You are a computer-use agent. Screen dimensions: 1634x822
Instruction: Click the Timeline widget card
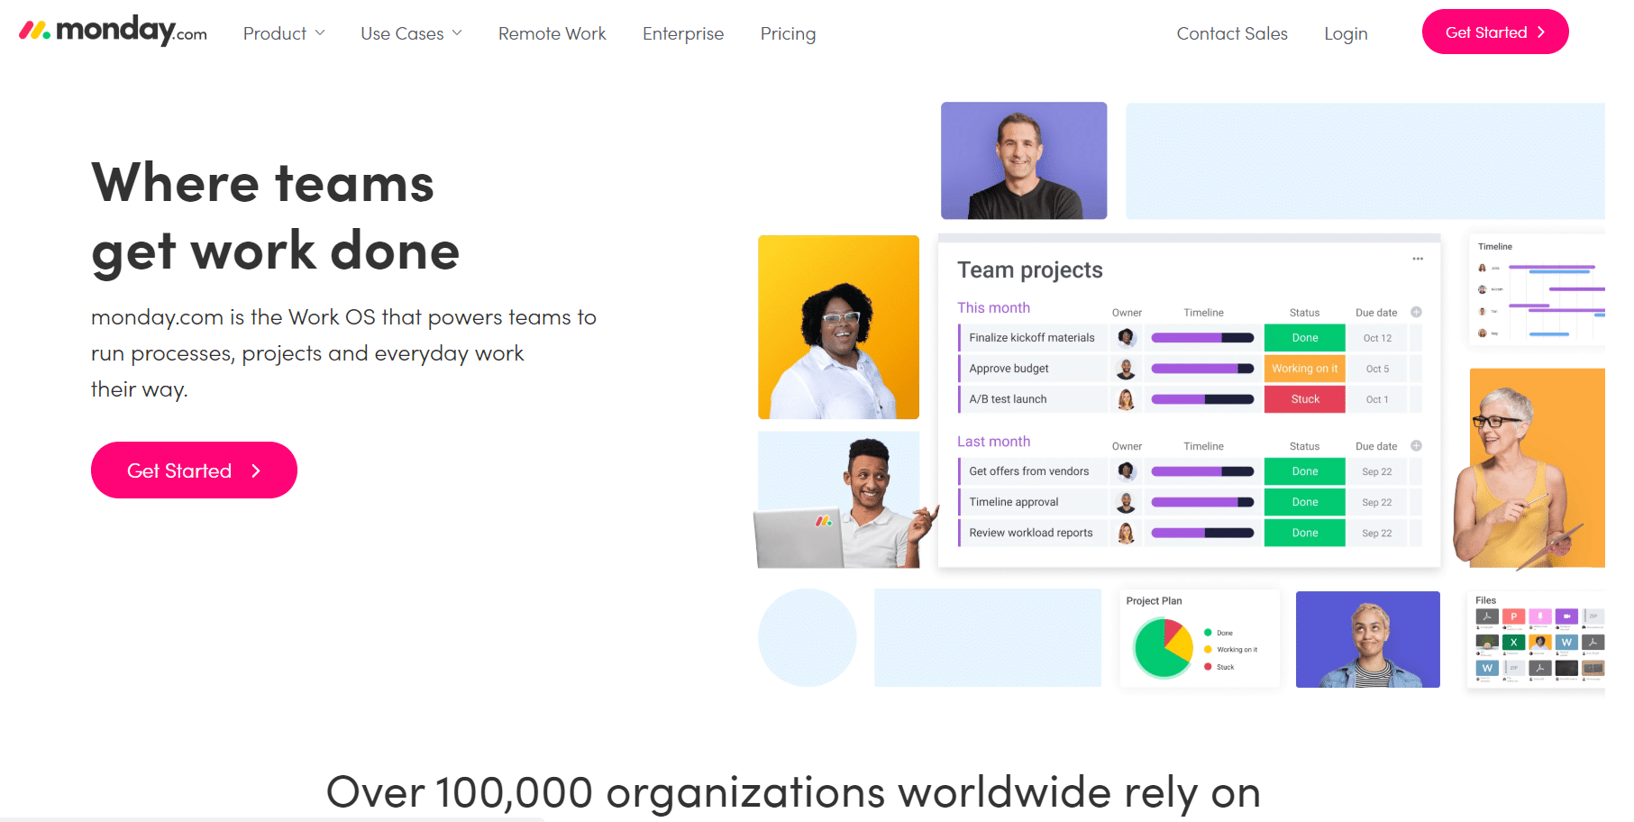tap(1537, 290)
